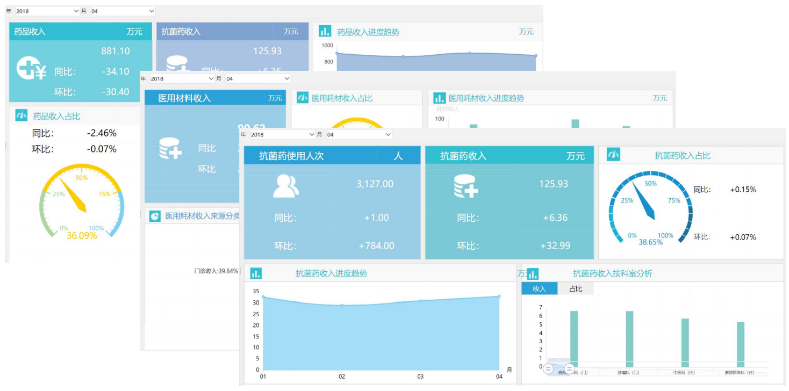Image resolution: width=789 pixels, height=391 pixels.
Task: Click bar chart icon beside 医用耗材收入进度趋势
Action: pyautogui.click(x=439, y=98)
